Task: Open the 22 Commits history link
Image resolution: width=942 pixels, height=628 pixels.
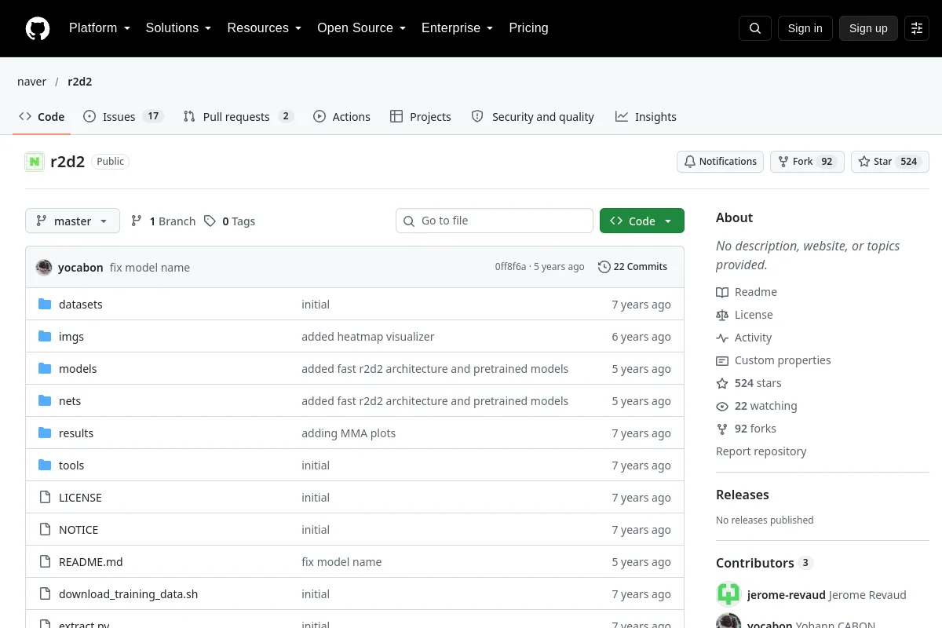Action: pos(633,267)
